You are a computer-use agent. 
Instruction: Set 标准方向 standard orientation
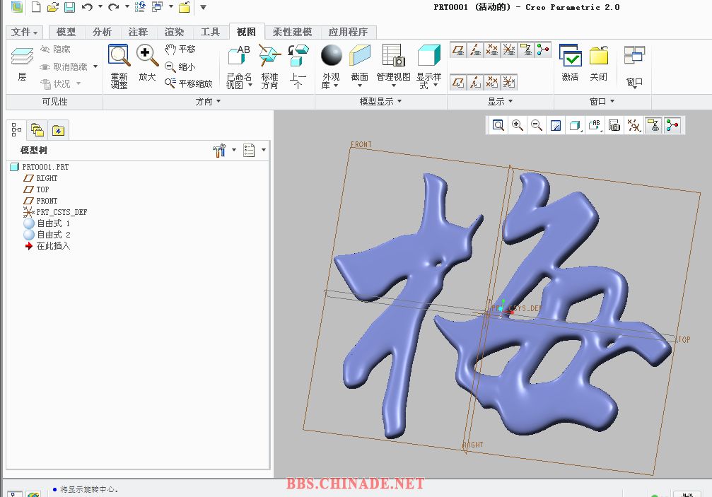click(x=269, y=66)
